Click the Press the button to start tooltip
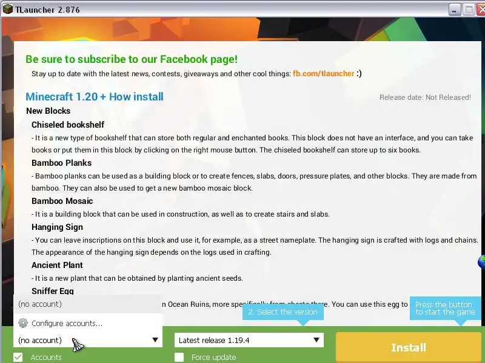This screenshot has height=363, width=485. click(445, 308)
